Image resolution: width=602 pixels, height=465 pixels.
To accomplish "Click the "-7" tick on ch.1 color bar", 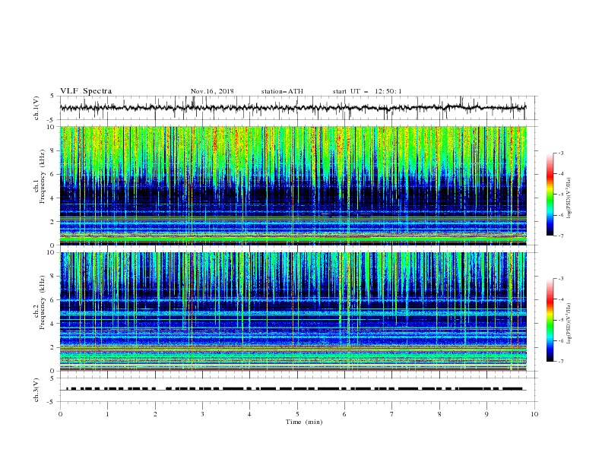I will point(560,236).
